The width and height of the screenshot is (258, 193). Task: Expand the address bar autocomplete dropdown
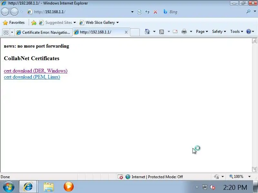(x=132, y=12)
